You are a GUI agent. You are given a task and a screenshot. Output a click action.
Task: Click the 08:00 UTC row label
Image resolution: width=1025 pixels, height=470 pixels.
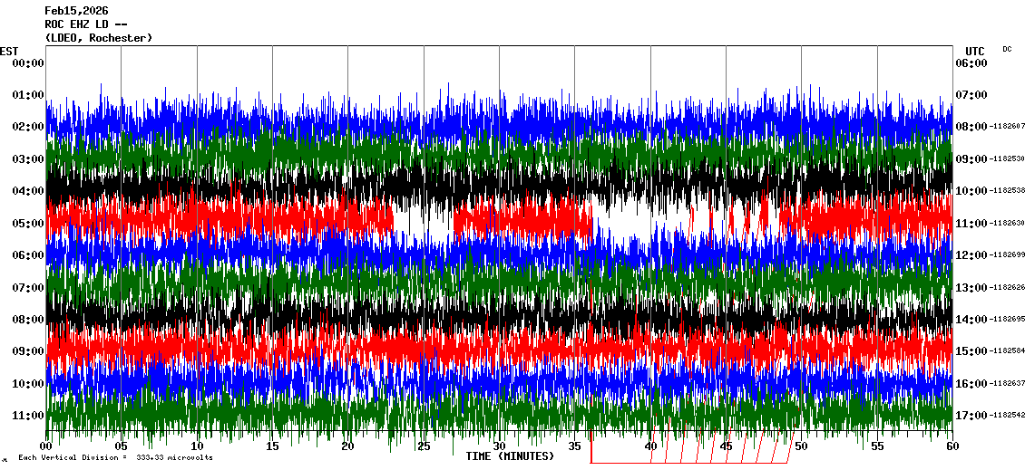(971, 127)
